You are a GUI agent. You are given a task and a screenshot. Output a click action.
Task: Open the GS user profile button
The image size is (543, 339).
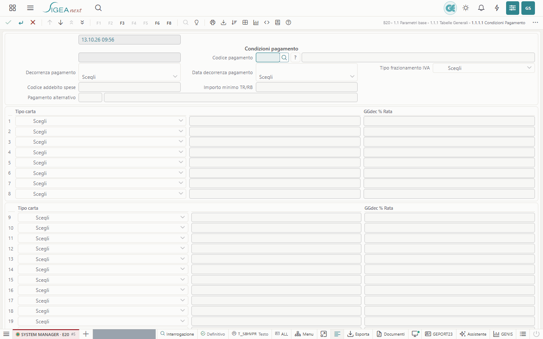(x=528, y=8)
